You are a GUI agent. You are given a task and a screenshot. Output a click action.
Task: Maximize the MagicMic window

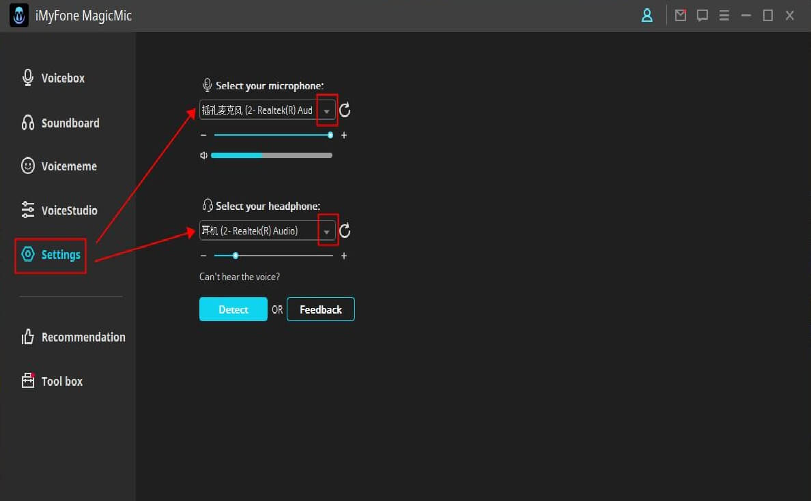[x=767, y=16]
